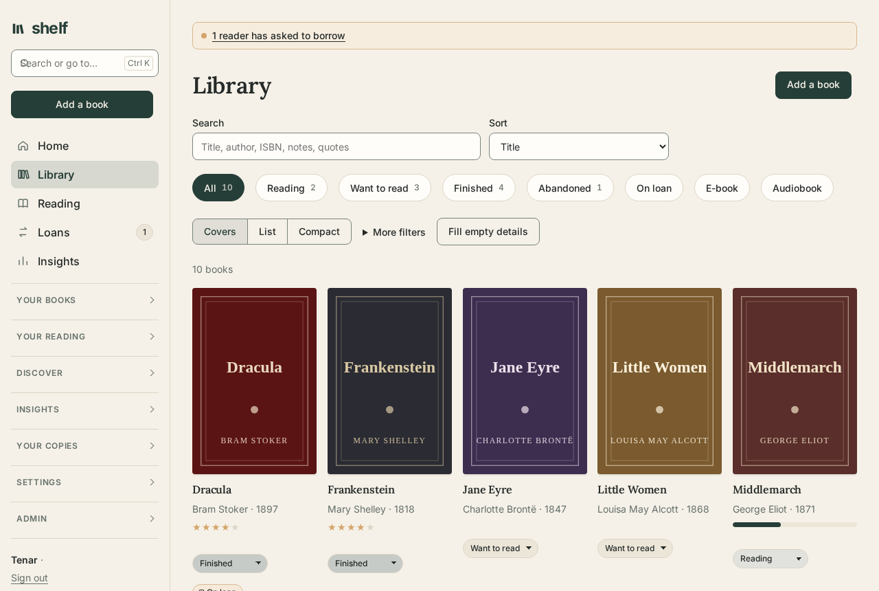Click the search magnifier icon in sidebar
The height and width of the screenshot is (591, 879).
(24, 63)
